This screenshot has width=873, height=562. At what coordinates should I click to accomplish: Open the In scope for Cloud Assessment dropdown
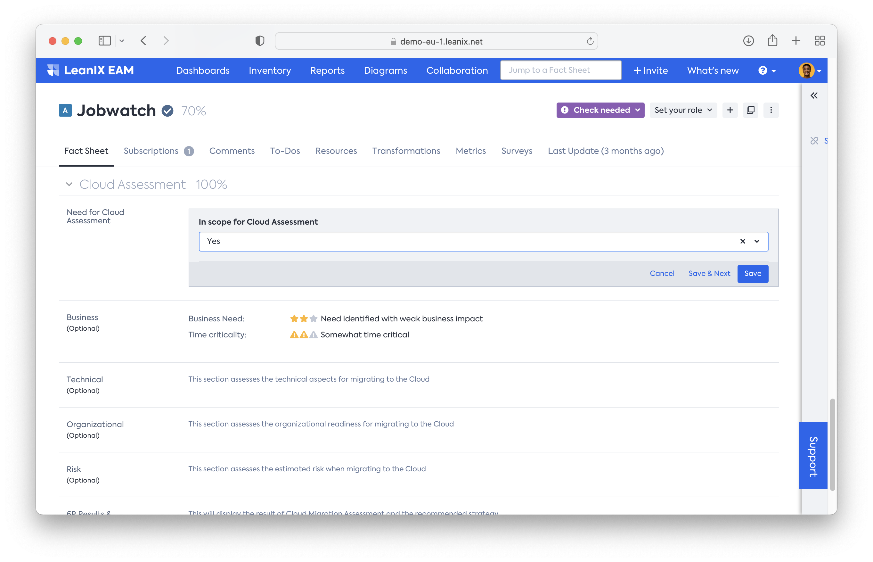(757, 241)
